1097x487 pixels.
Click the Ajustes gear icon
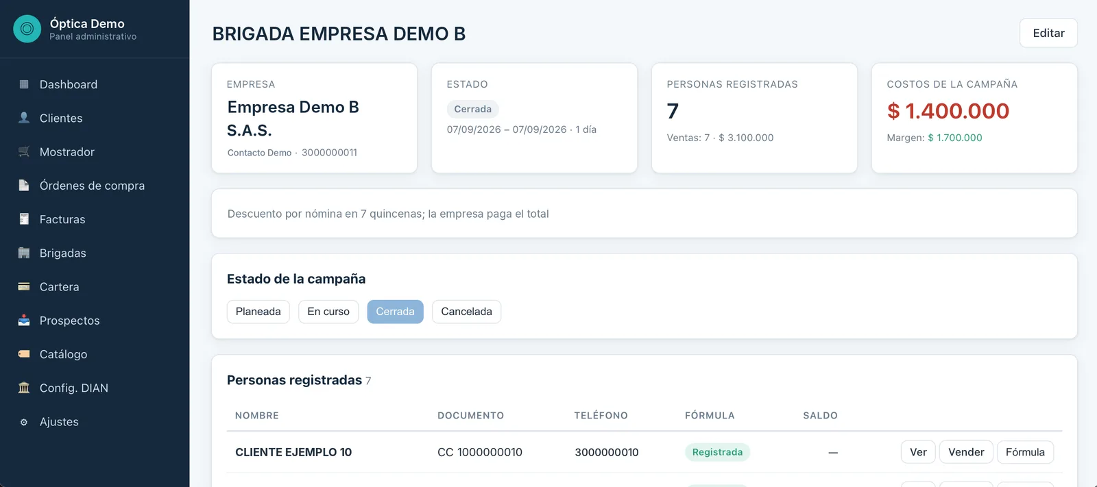[x=24, y=422]
